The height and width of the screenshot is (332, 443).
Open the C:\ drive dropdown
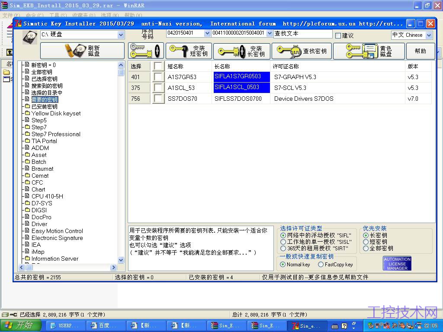point(121,35)
